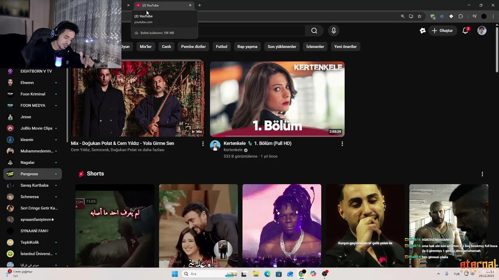Open EIGHTBORN V TV subscription
Screen dimensions: 499x280
click(x=33, y=71)
